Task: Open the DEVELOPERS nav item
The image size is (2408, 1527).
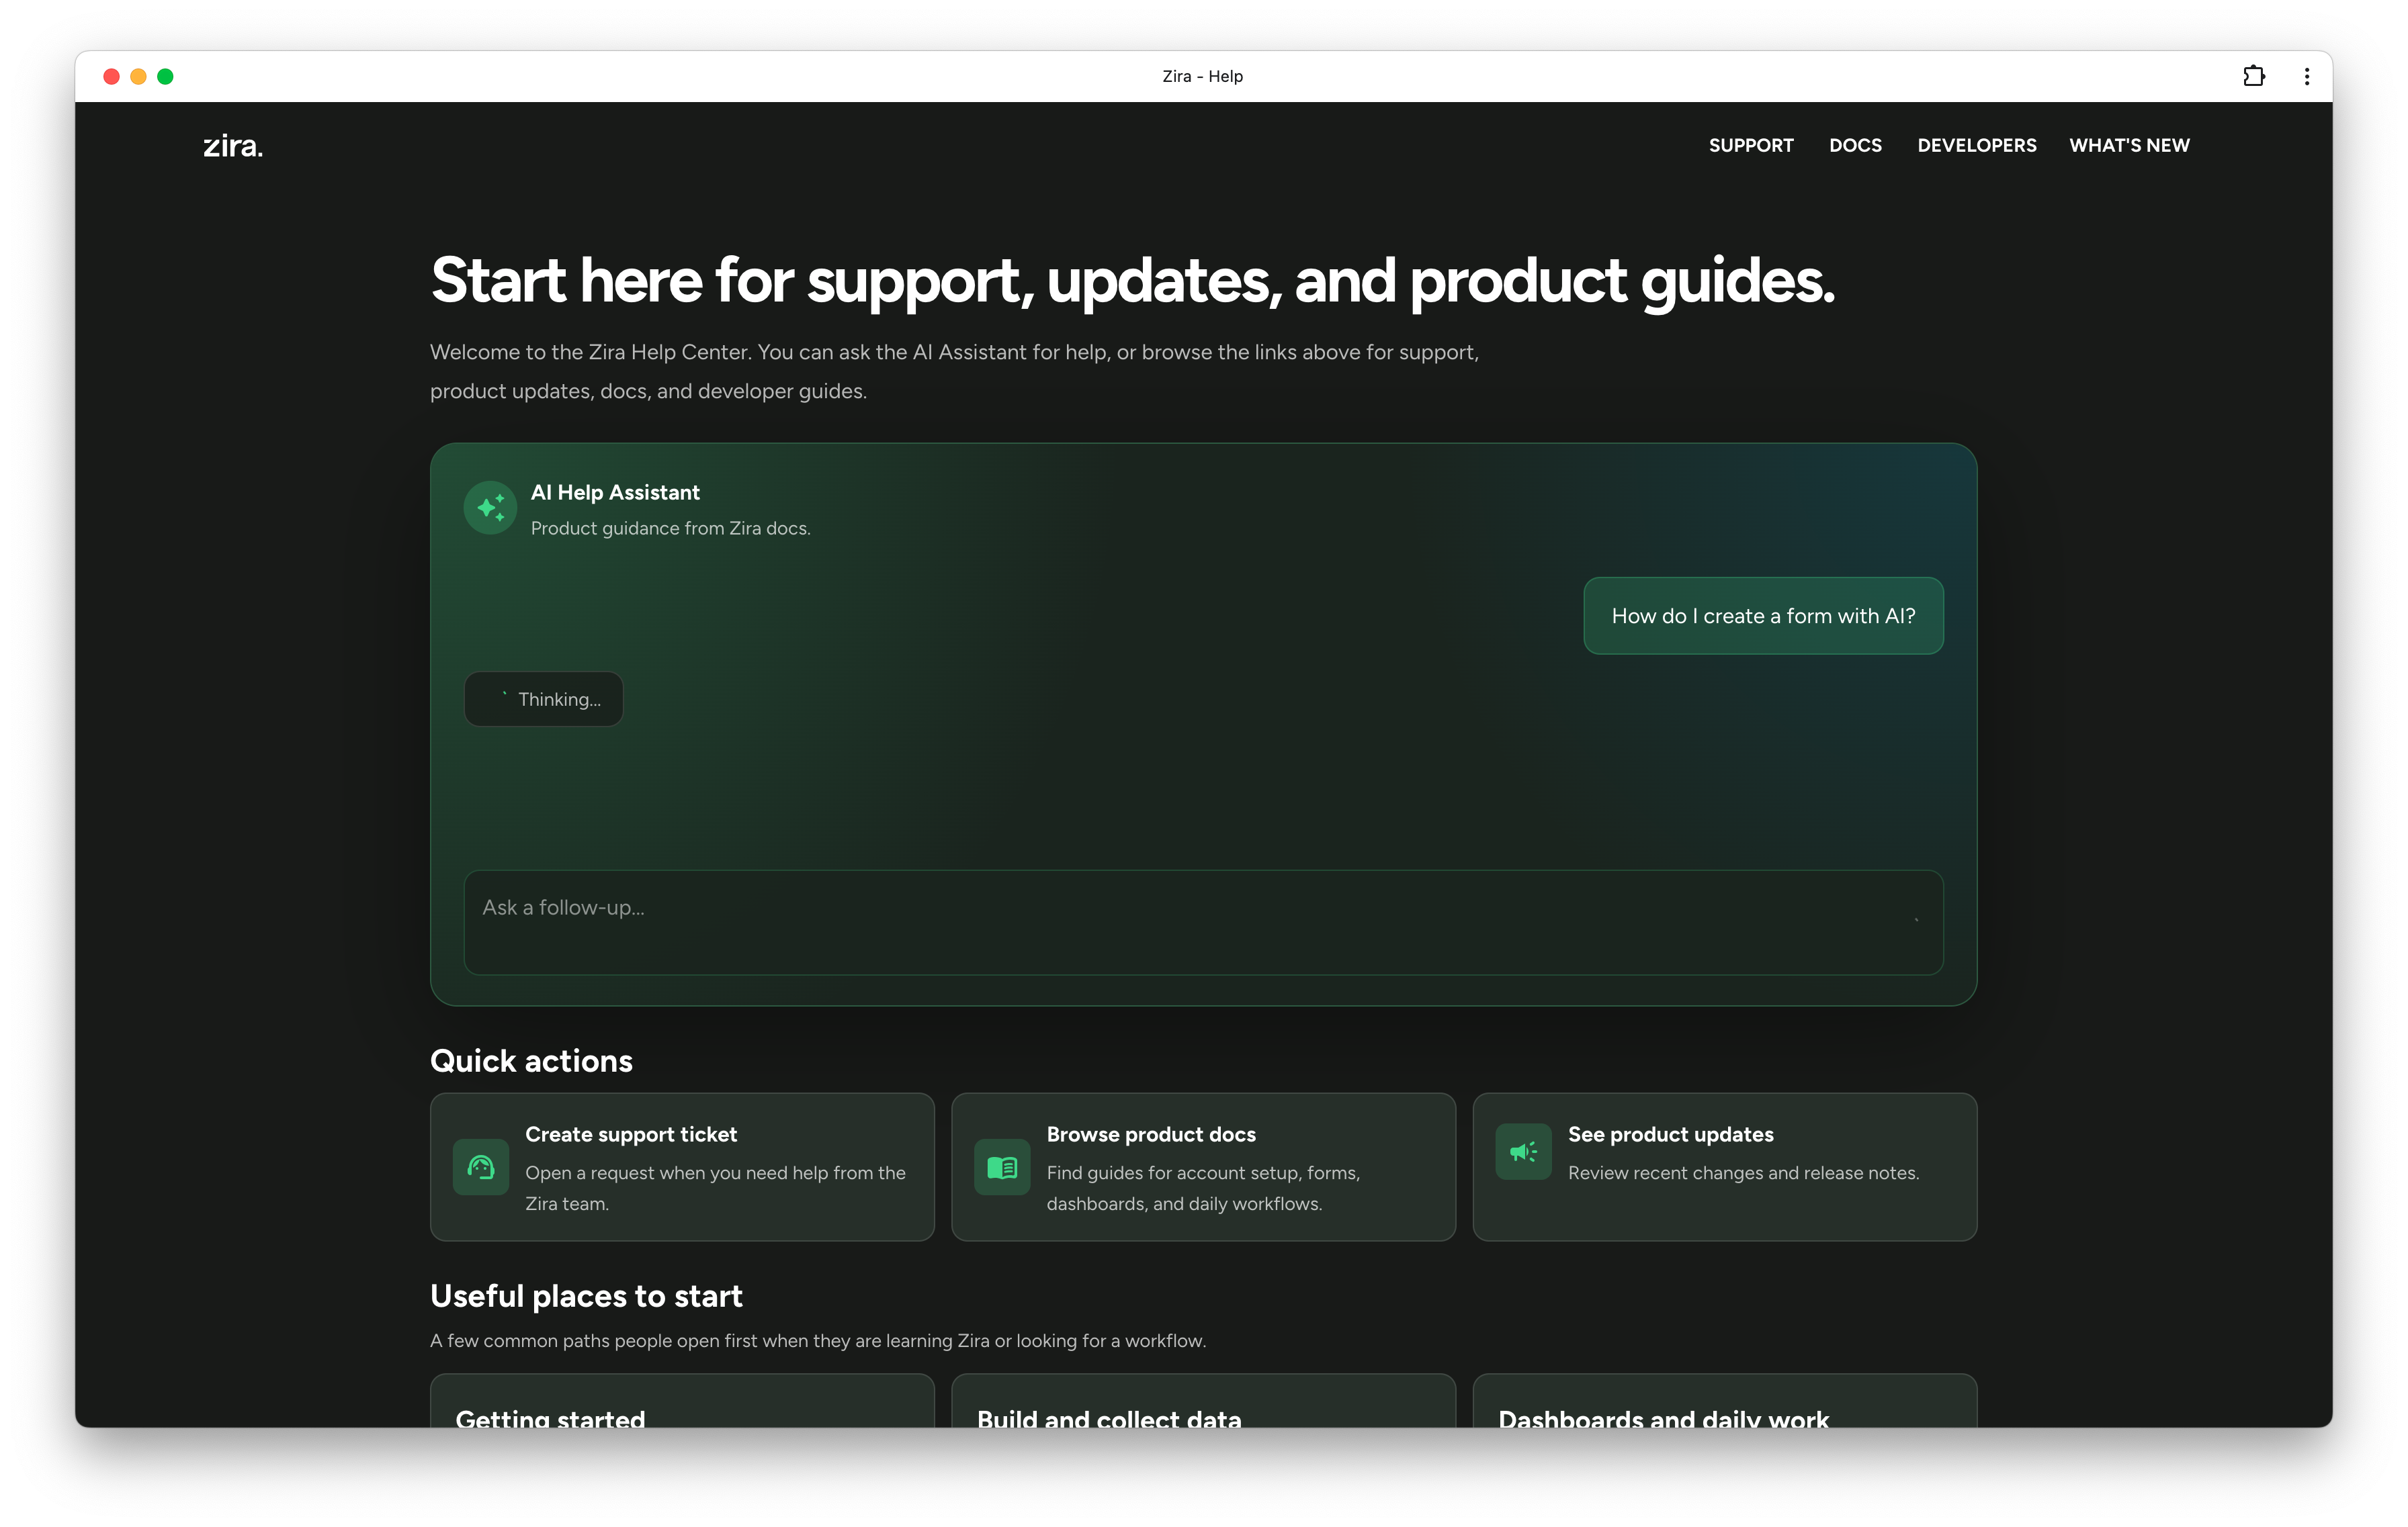Action: point(1976,146)
